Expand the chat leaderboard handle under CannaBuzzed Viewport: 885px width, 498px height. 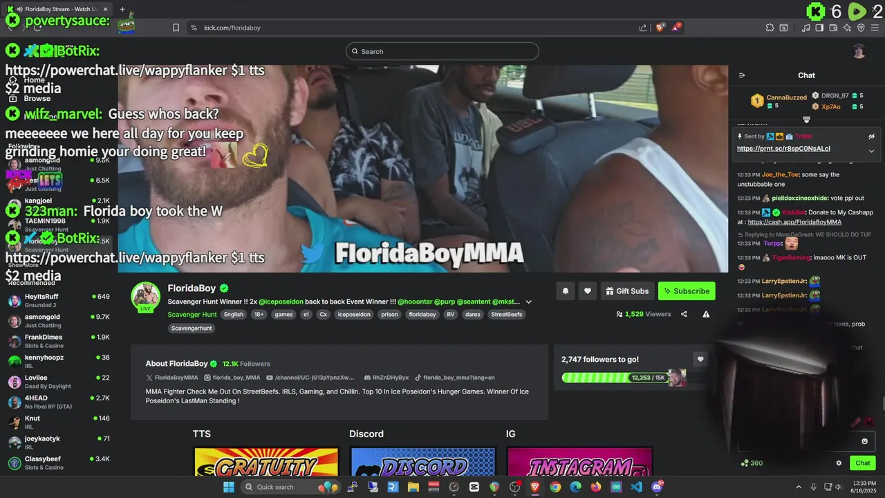pyautogui.click(x=806, y=120)
